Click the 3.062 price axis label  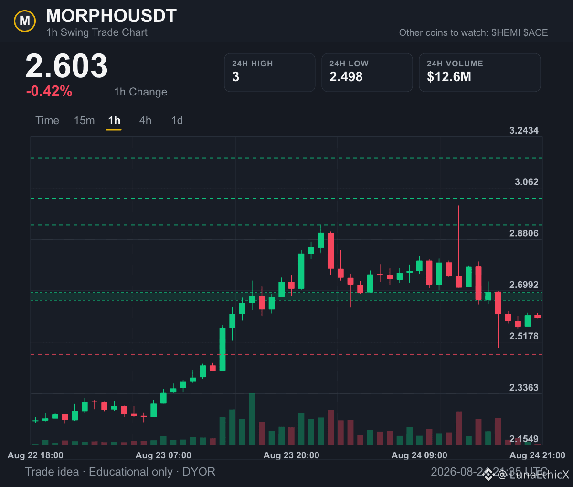click(526, 182)
